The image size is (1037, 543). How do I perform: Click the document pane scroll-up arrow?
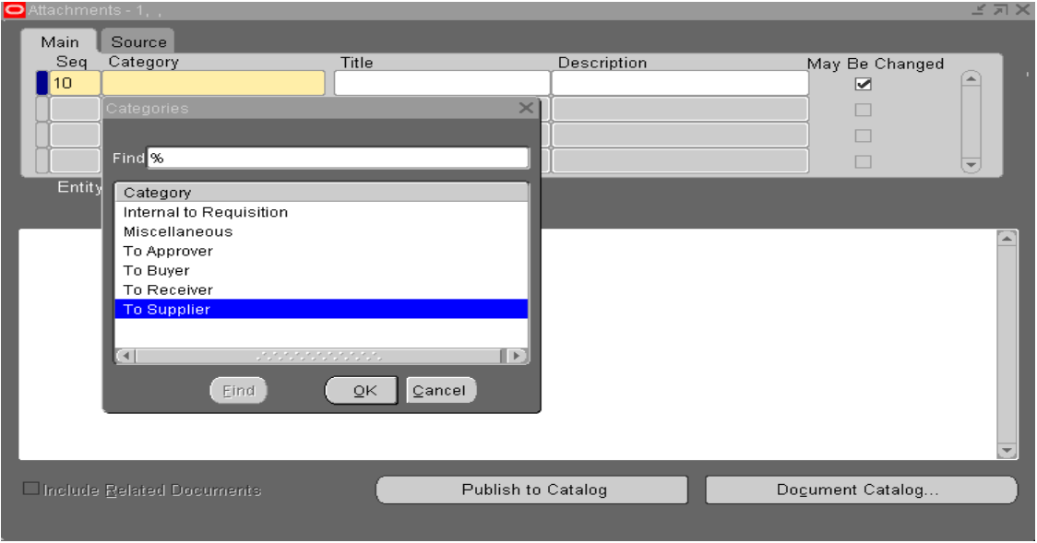pos(1007,238)
